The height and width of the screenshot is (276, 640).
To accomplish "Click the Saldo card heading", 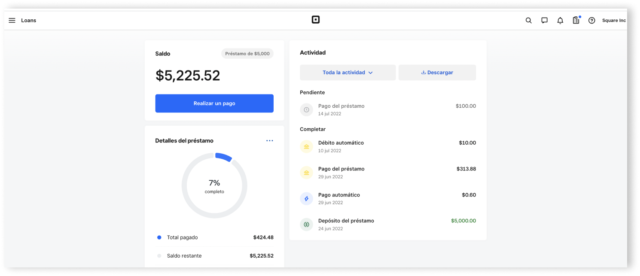I will point(163,54).
